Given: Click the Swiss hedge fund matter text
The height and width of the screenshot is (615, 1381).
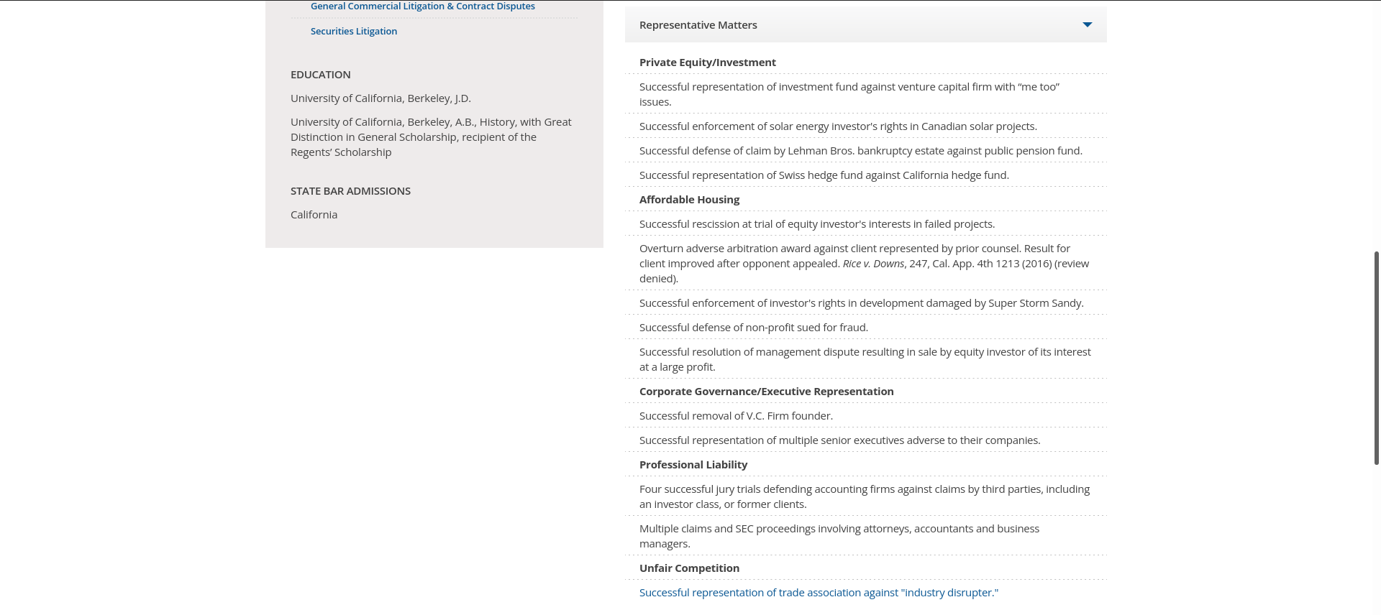Looking at the screenshot, I should tap(824, 175).
